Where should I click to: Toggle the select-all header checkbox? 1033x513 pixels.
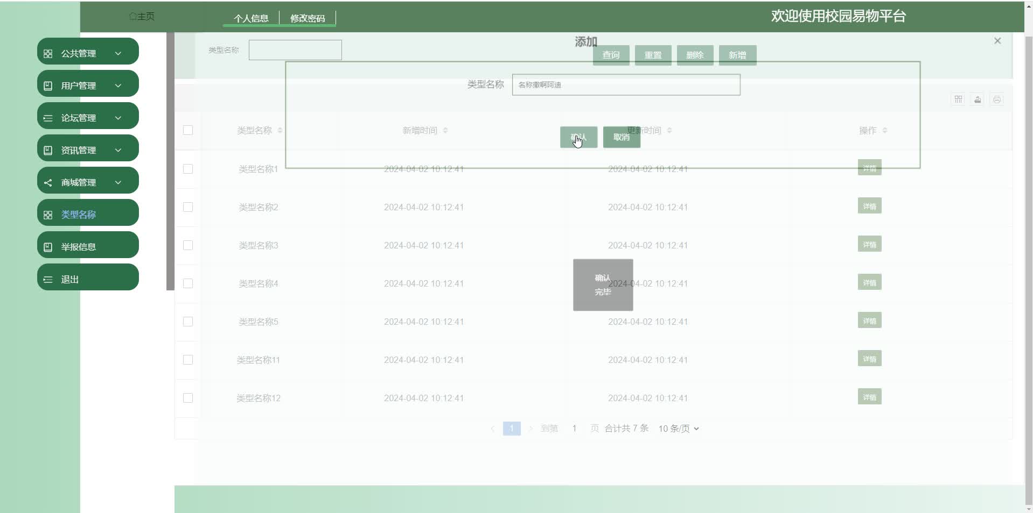[188, 130]
